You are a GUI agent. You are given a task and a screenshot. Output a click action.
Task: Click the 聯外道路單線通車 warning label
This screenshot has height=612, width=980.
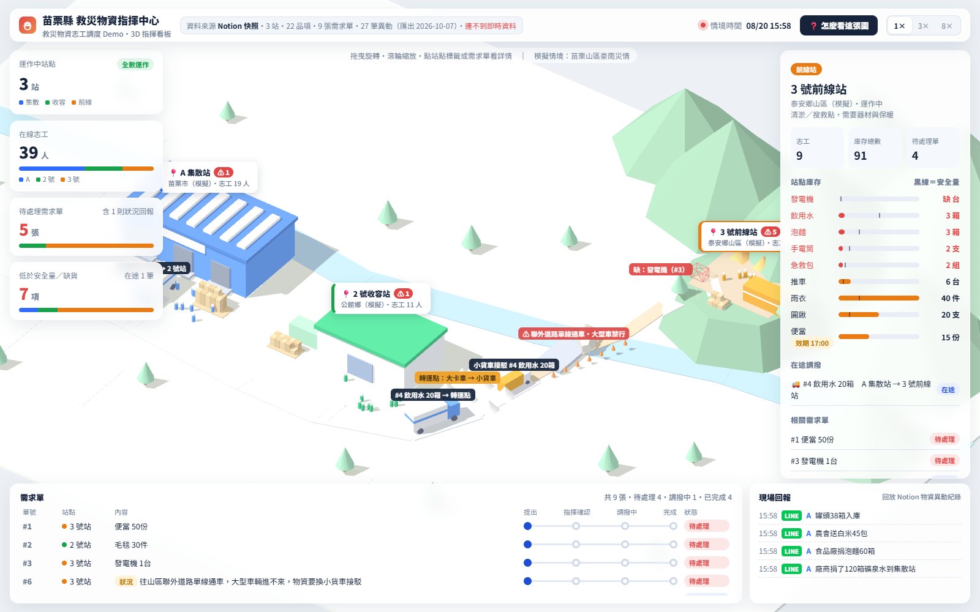tap(573, 334)
